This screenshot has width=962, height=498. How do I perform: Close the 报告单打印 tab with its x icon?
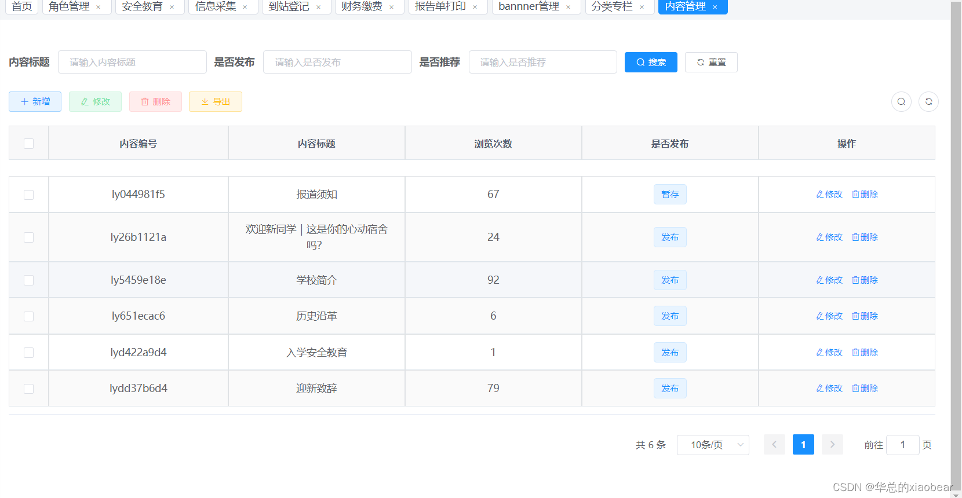[475, 7]
